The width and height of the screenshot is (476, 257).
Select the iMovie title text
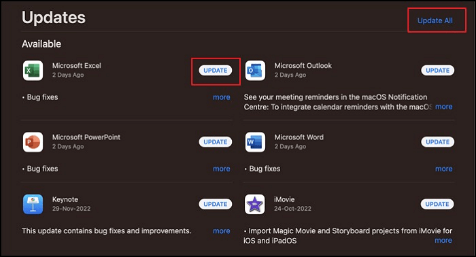(284, 199)
